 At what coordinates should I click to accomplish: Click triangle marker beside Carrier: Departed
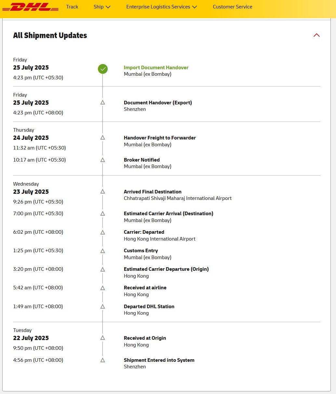[103, 232]
